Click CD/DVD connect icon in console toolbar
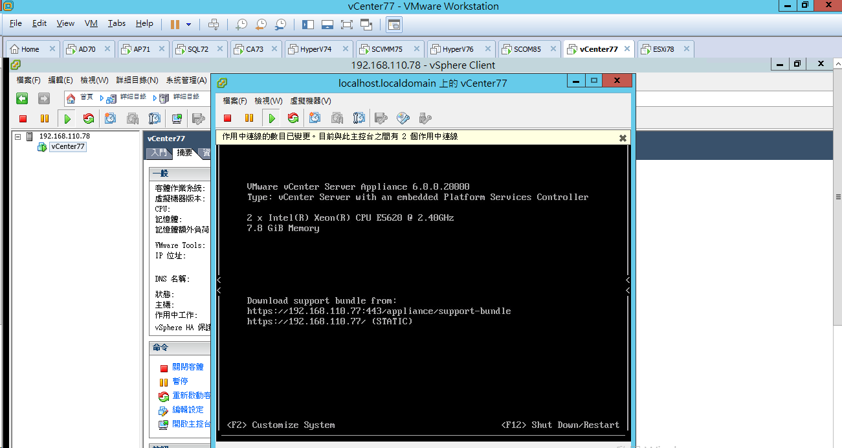Image resolution: width=842 pixels, height=448 pixels. tap(403, 118)
